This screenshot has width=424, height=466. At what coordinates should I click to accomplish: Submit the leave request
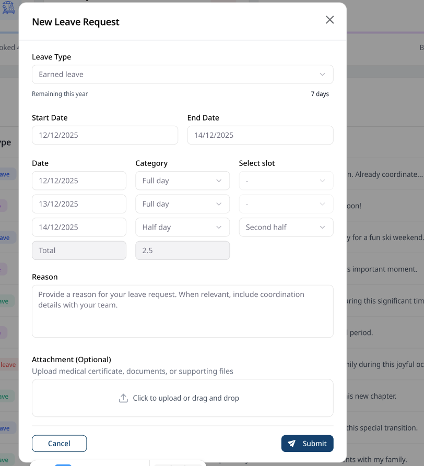tap(307, 444)
